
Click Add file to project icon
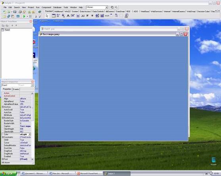pos(29,12)
